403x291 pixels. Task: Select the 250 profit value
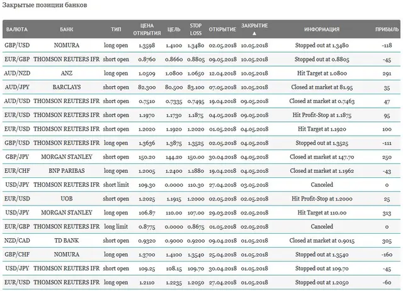pyautogui.click(x=387, y=157)
